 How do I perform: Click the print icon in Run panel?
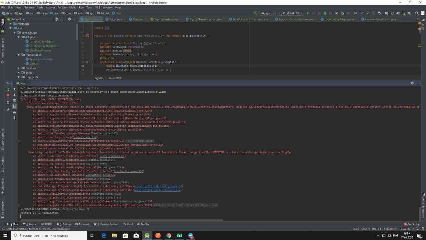[x=14, y=112]
